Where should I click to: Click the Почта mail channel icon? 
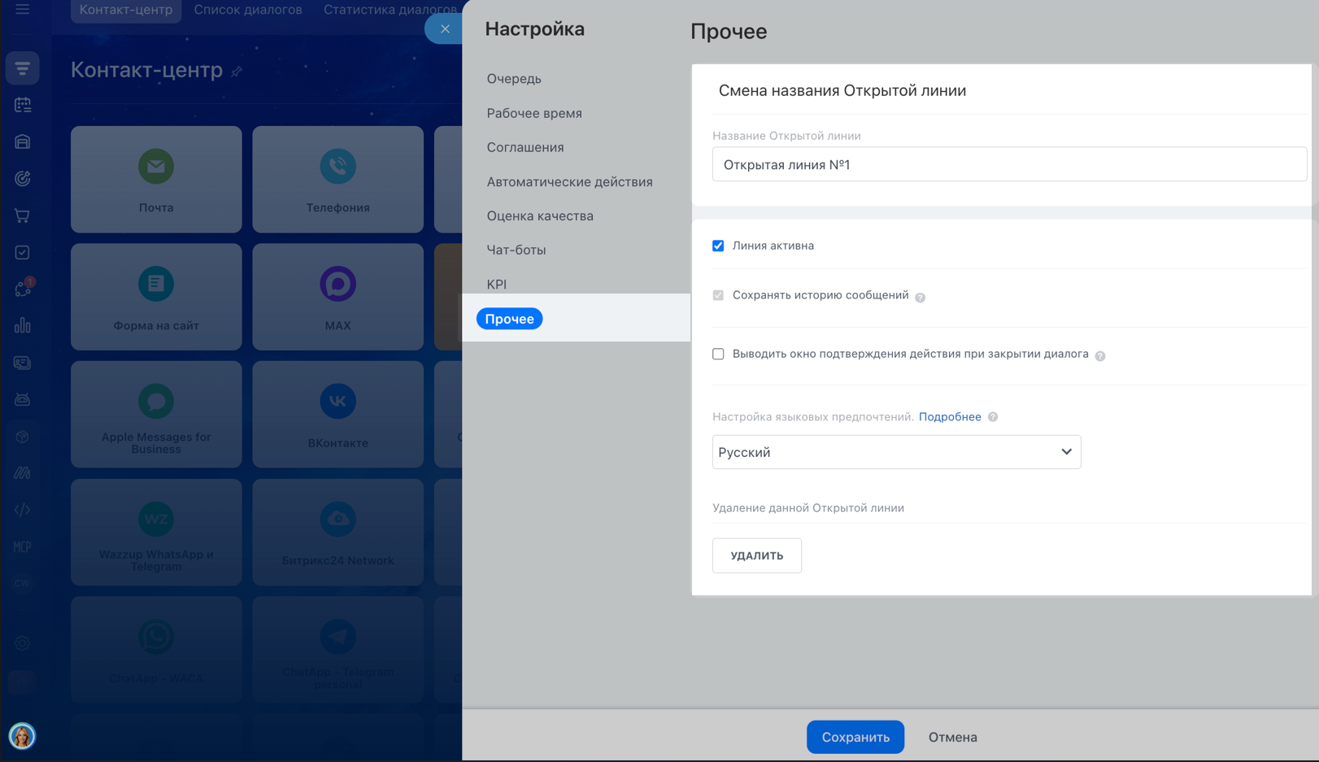[x=156, y=167]
